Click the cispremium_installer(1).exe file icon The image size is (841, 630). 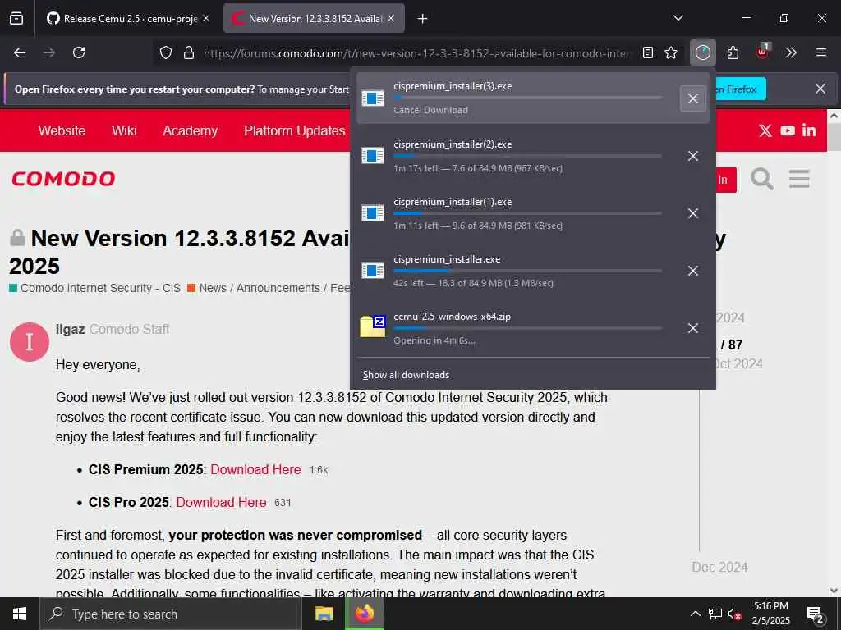pos(373,212)
